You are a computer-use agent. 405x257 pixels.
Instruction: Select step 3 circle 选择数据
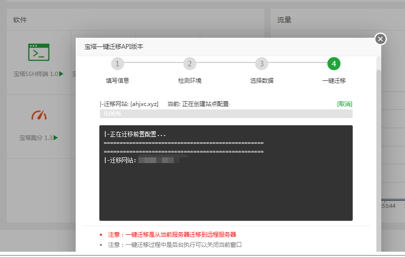261,64
